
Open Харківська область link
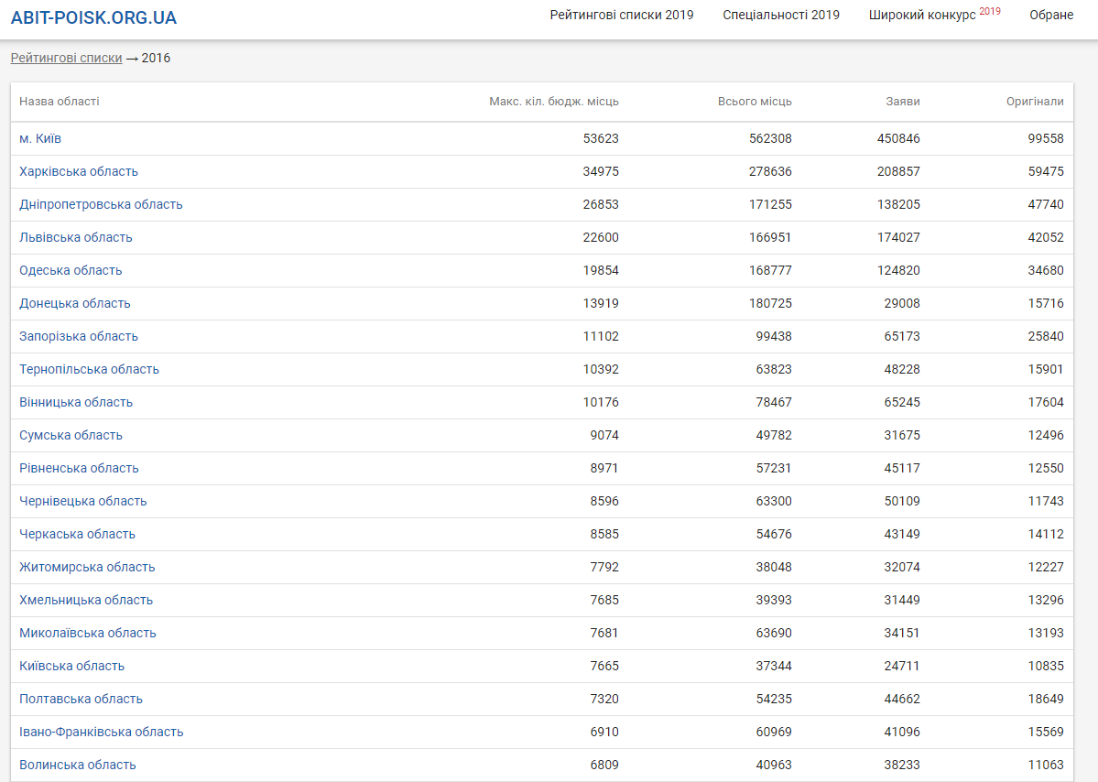click(x=79, y=171)
